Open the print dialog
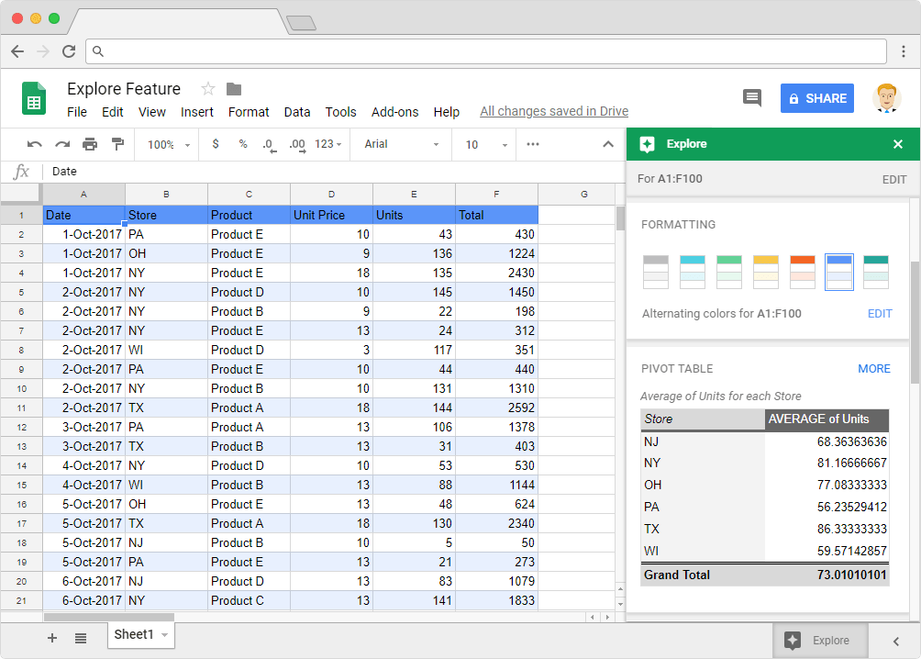 pos(90,144)
